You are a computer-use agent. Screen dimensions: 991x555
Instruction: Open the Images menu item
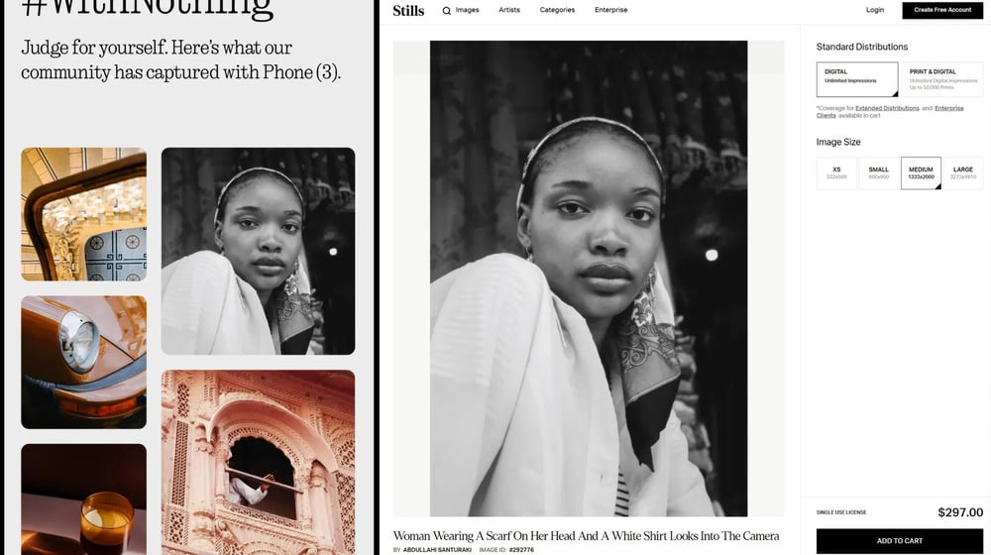click(467, 10)
